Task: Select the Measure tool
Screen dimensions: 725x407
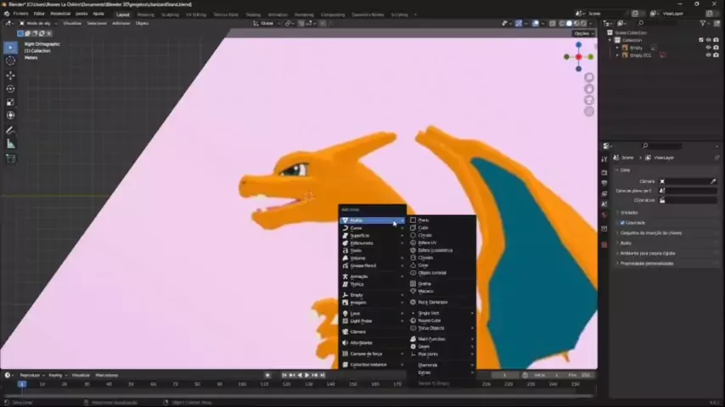Action: 11,144
